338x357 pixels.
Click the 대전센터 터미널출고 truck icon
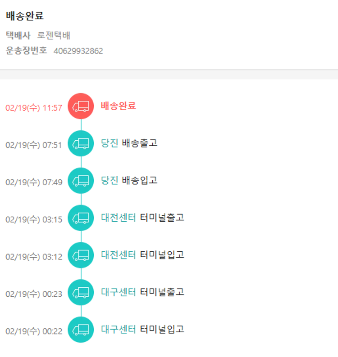click(81, 218)
